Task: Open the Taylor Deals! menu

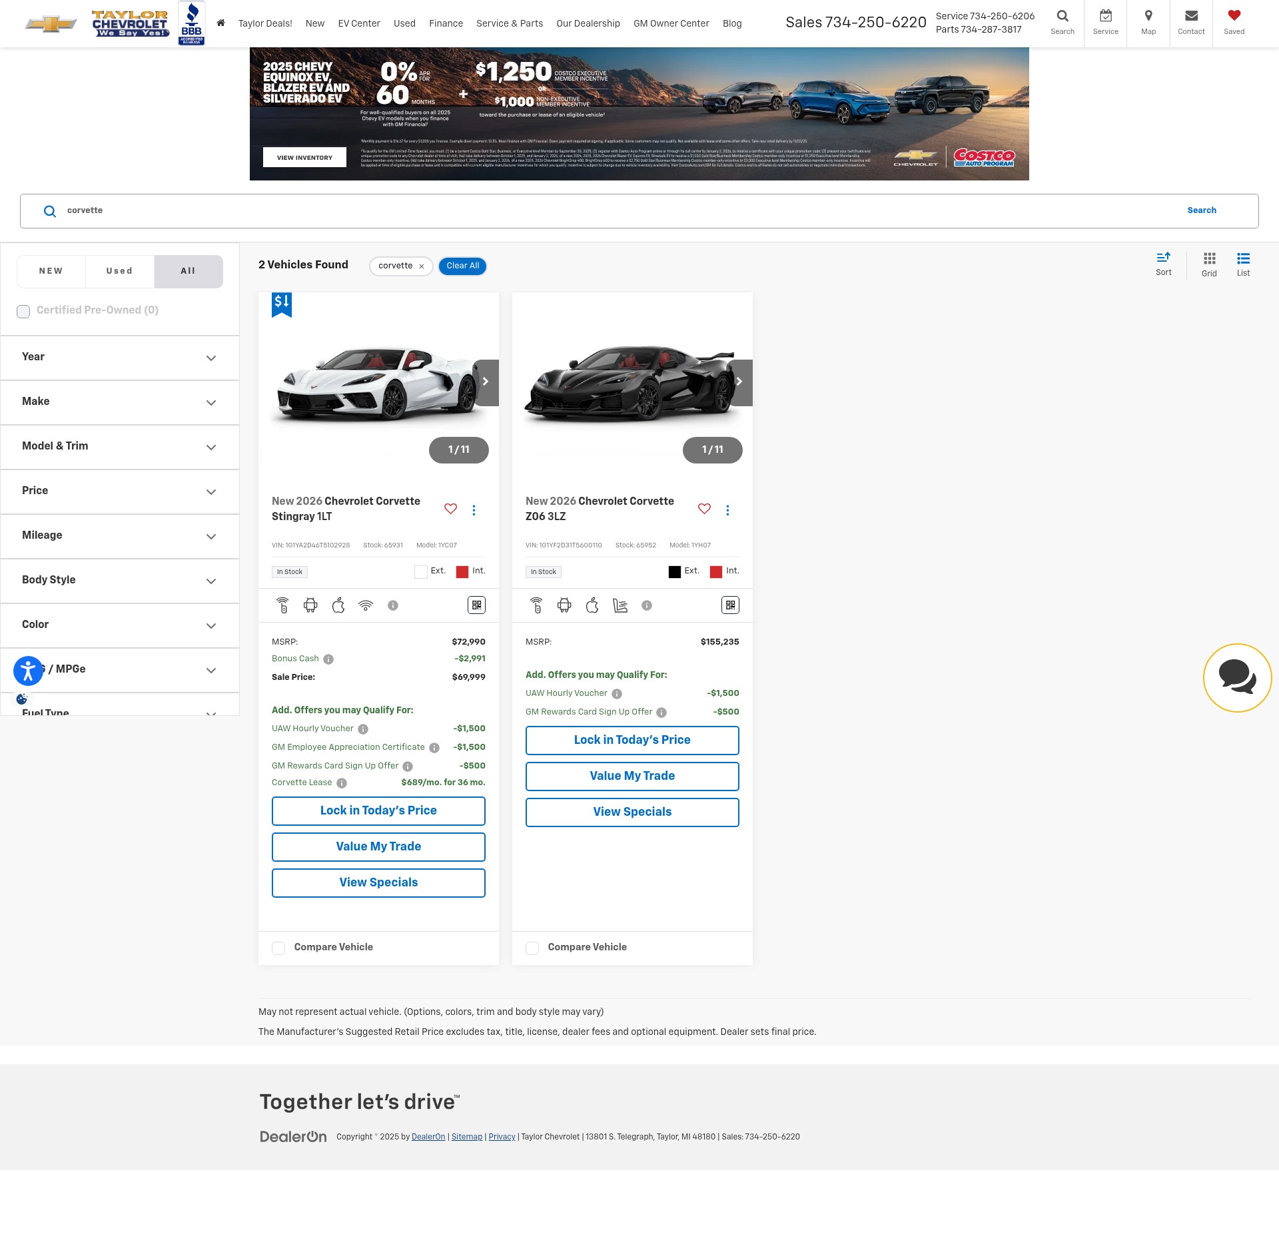Action: click(x=265, y=23)
